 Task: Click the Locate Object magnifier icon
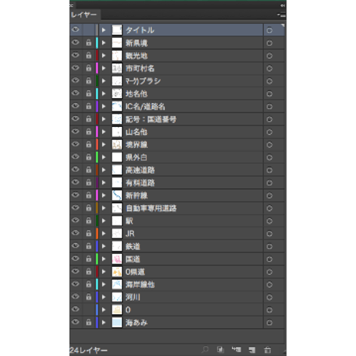205,350
